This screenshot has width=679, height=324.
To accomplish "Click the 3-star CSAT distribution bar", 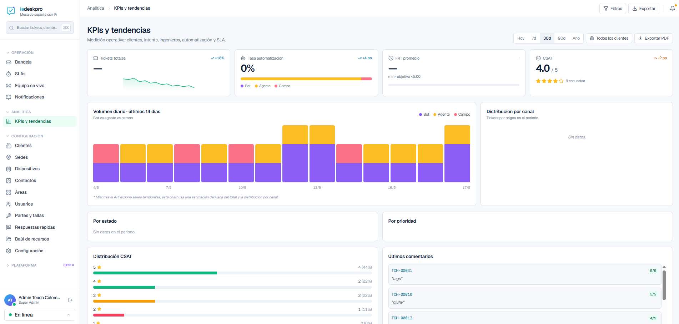I will tap(232, 301).
